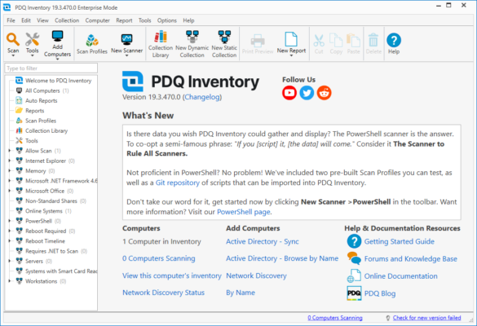Click the lightbulb icon in status bar
This screenshot has height=326, width=477.
[x=388, y=318]
